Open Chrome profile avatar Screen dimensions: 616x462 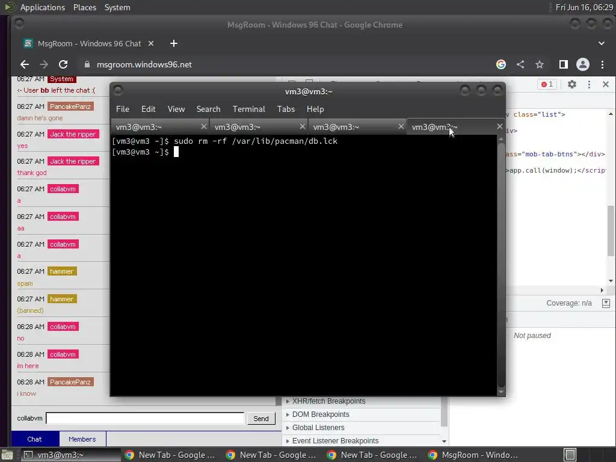[582, 64]
